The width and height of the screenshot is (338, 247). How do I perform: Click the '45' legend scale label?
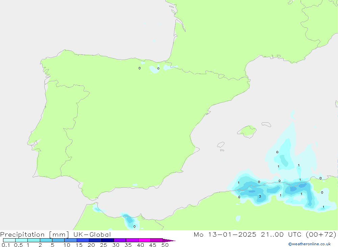tap(153, 245)
